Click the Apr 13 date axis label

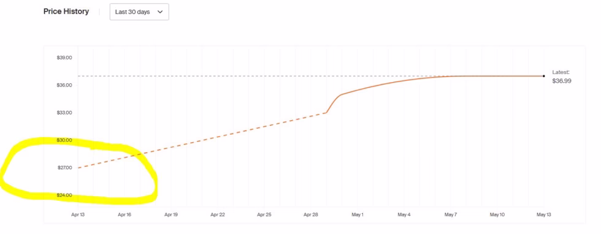(x=78, y=215)
